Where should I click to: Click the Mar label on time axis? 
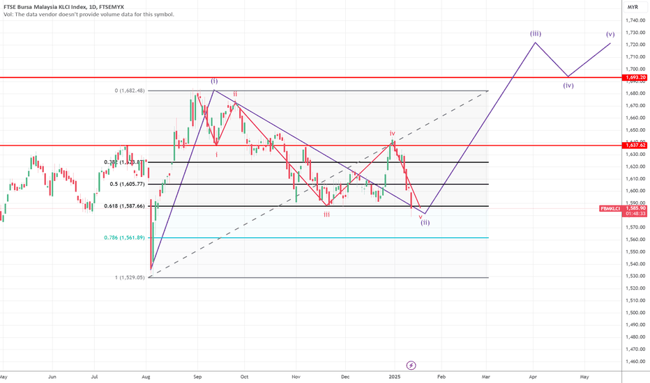pos(486,377)
